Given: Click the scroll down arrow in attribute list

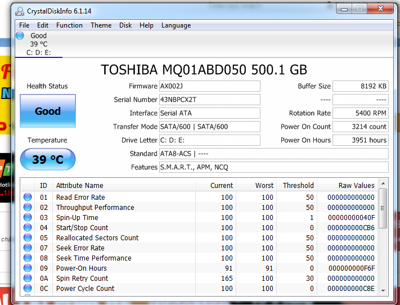Looking at the screenshot, I should pyautogui.click(x=383, y=290).
